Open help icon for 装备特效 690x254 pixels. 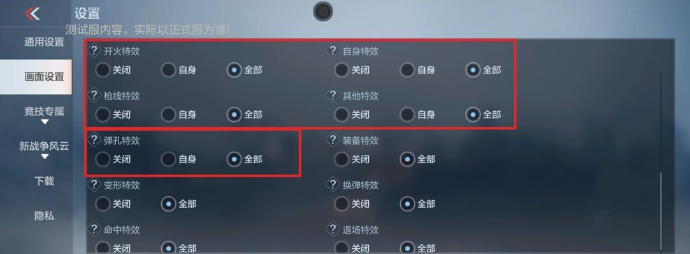(x=333, y=140)
